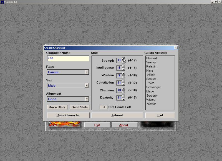Viewport: 222px width, 161px height.
Task: Decrease Constitution with the down arrow
Action: pyautogui.click(x=123, y=84)
